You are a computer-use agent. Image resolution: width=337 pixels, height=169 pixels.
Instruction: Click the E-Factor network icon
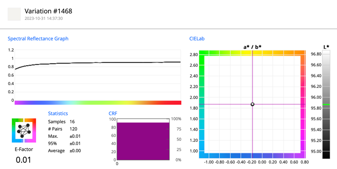coord(24,130)
